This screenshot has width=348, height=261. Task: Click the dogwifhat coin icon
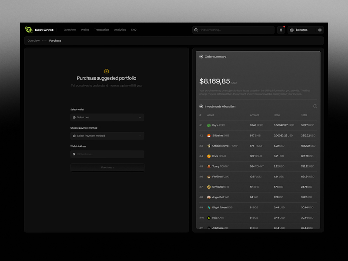pos(209,197)
